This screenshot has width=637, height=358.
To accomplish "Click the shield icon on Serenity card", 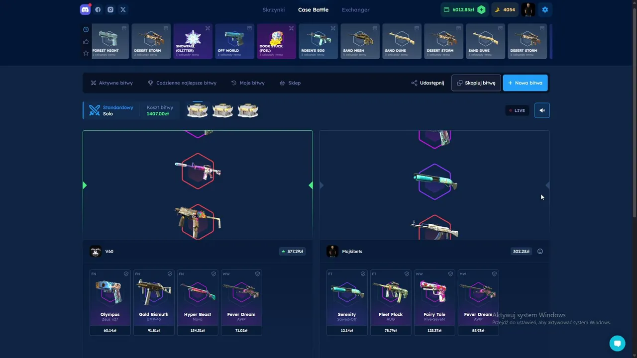I will click(x=363, y=274).
